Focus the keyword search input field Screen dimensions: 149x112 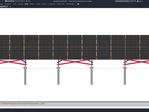[x=124, y=1]
